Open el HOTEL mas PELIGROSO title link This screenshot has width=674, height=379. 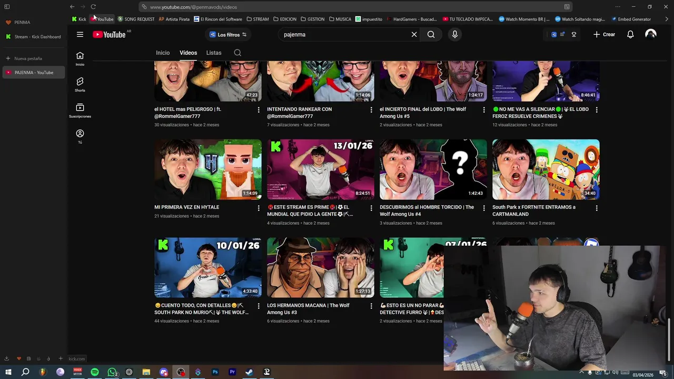187,113
